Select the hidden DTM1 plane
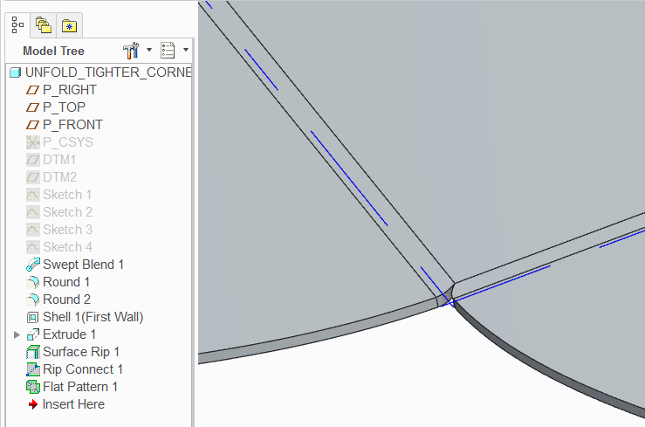The height and width of the screenshot is (427, 645). point(59,160)
